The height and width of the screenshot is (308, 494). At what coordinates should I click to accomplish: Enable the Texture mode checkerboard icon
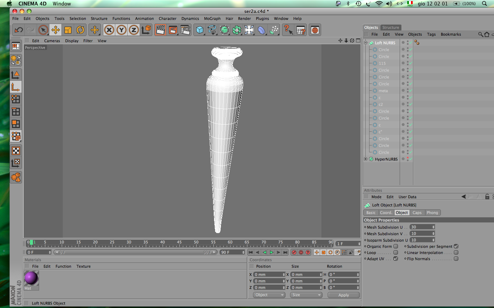[16, 151]
